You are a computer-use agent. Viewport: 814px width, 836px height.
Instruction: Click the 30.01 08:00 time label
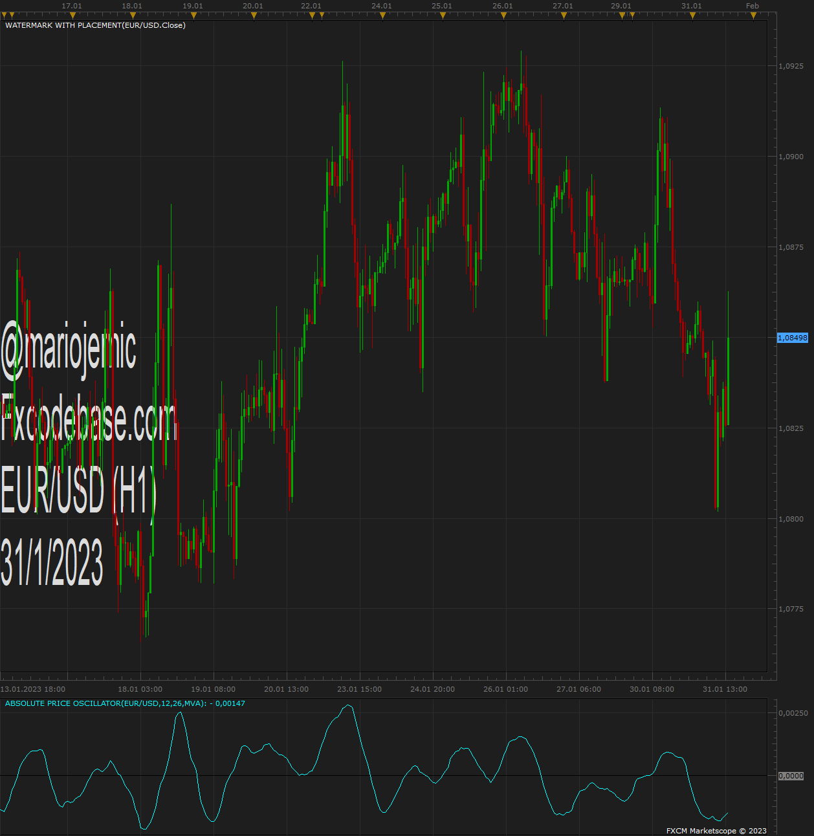[x=652, y=689]
